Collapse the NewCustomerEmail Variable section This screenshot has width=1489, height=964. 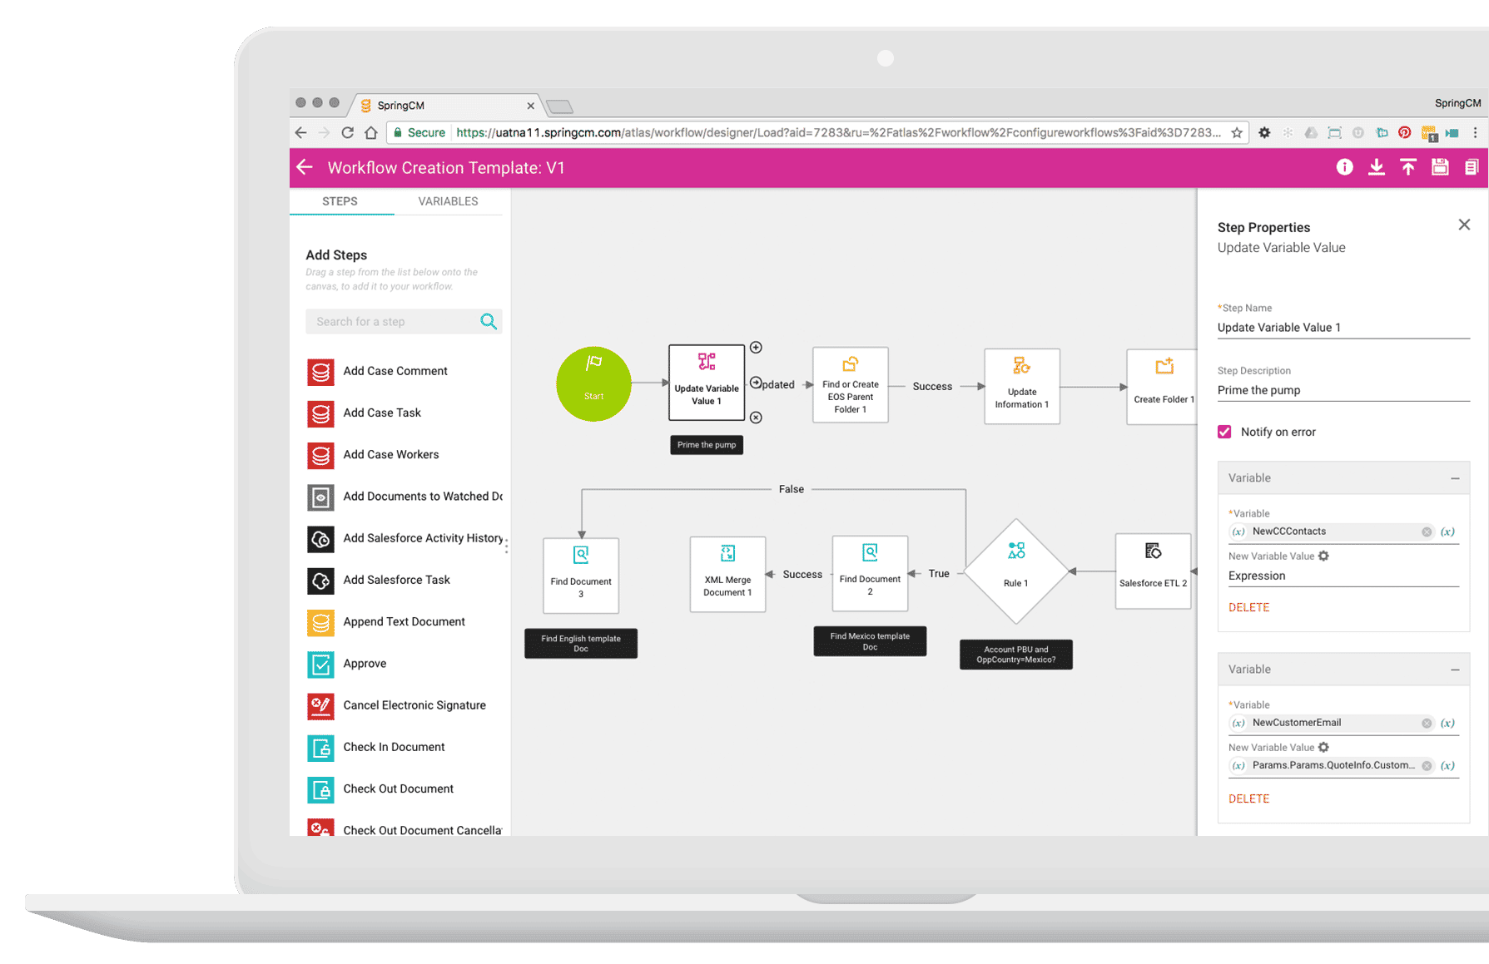coord(1455,670)
